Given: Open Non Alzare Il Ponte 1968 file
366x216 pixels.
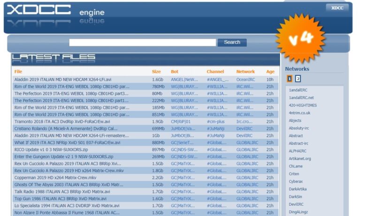Looking at the screenshot, I should [x=67, y=213].
